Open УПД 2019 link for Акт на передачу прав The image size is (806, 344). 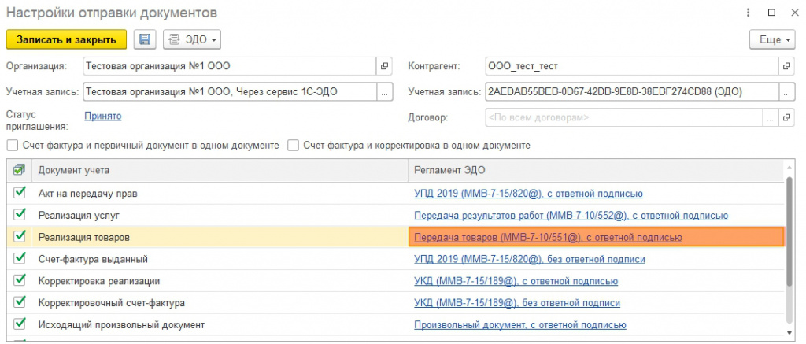pos(528,193)
